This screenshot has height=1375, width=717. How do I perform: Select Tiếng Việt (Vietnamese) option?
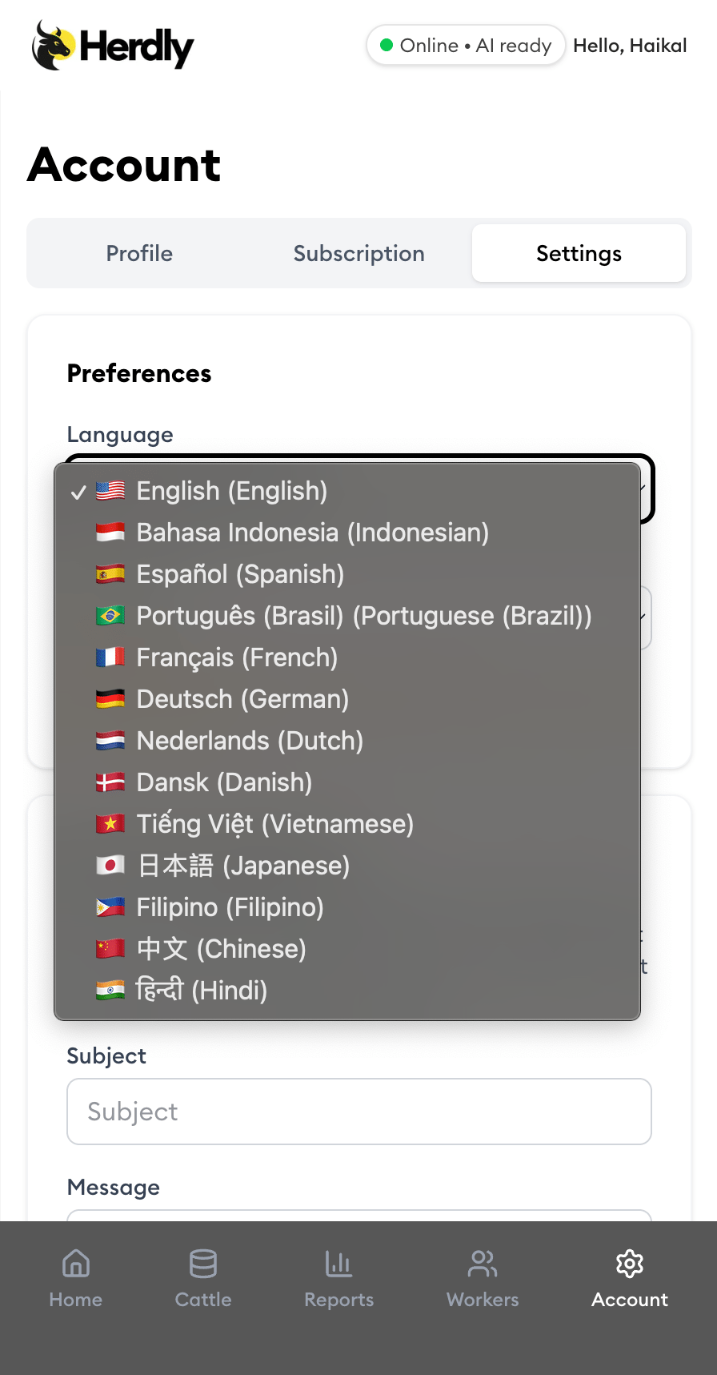(x=274, y=824)
